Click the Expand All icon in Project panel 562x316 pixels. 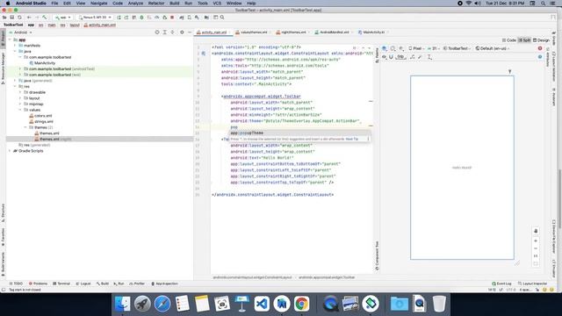tap(165, 32)
